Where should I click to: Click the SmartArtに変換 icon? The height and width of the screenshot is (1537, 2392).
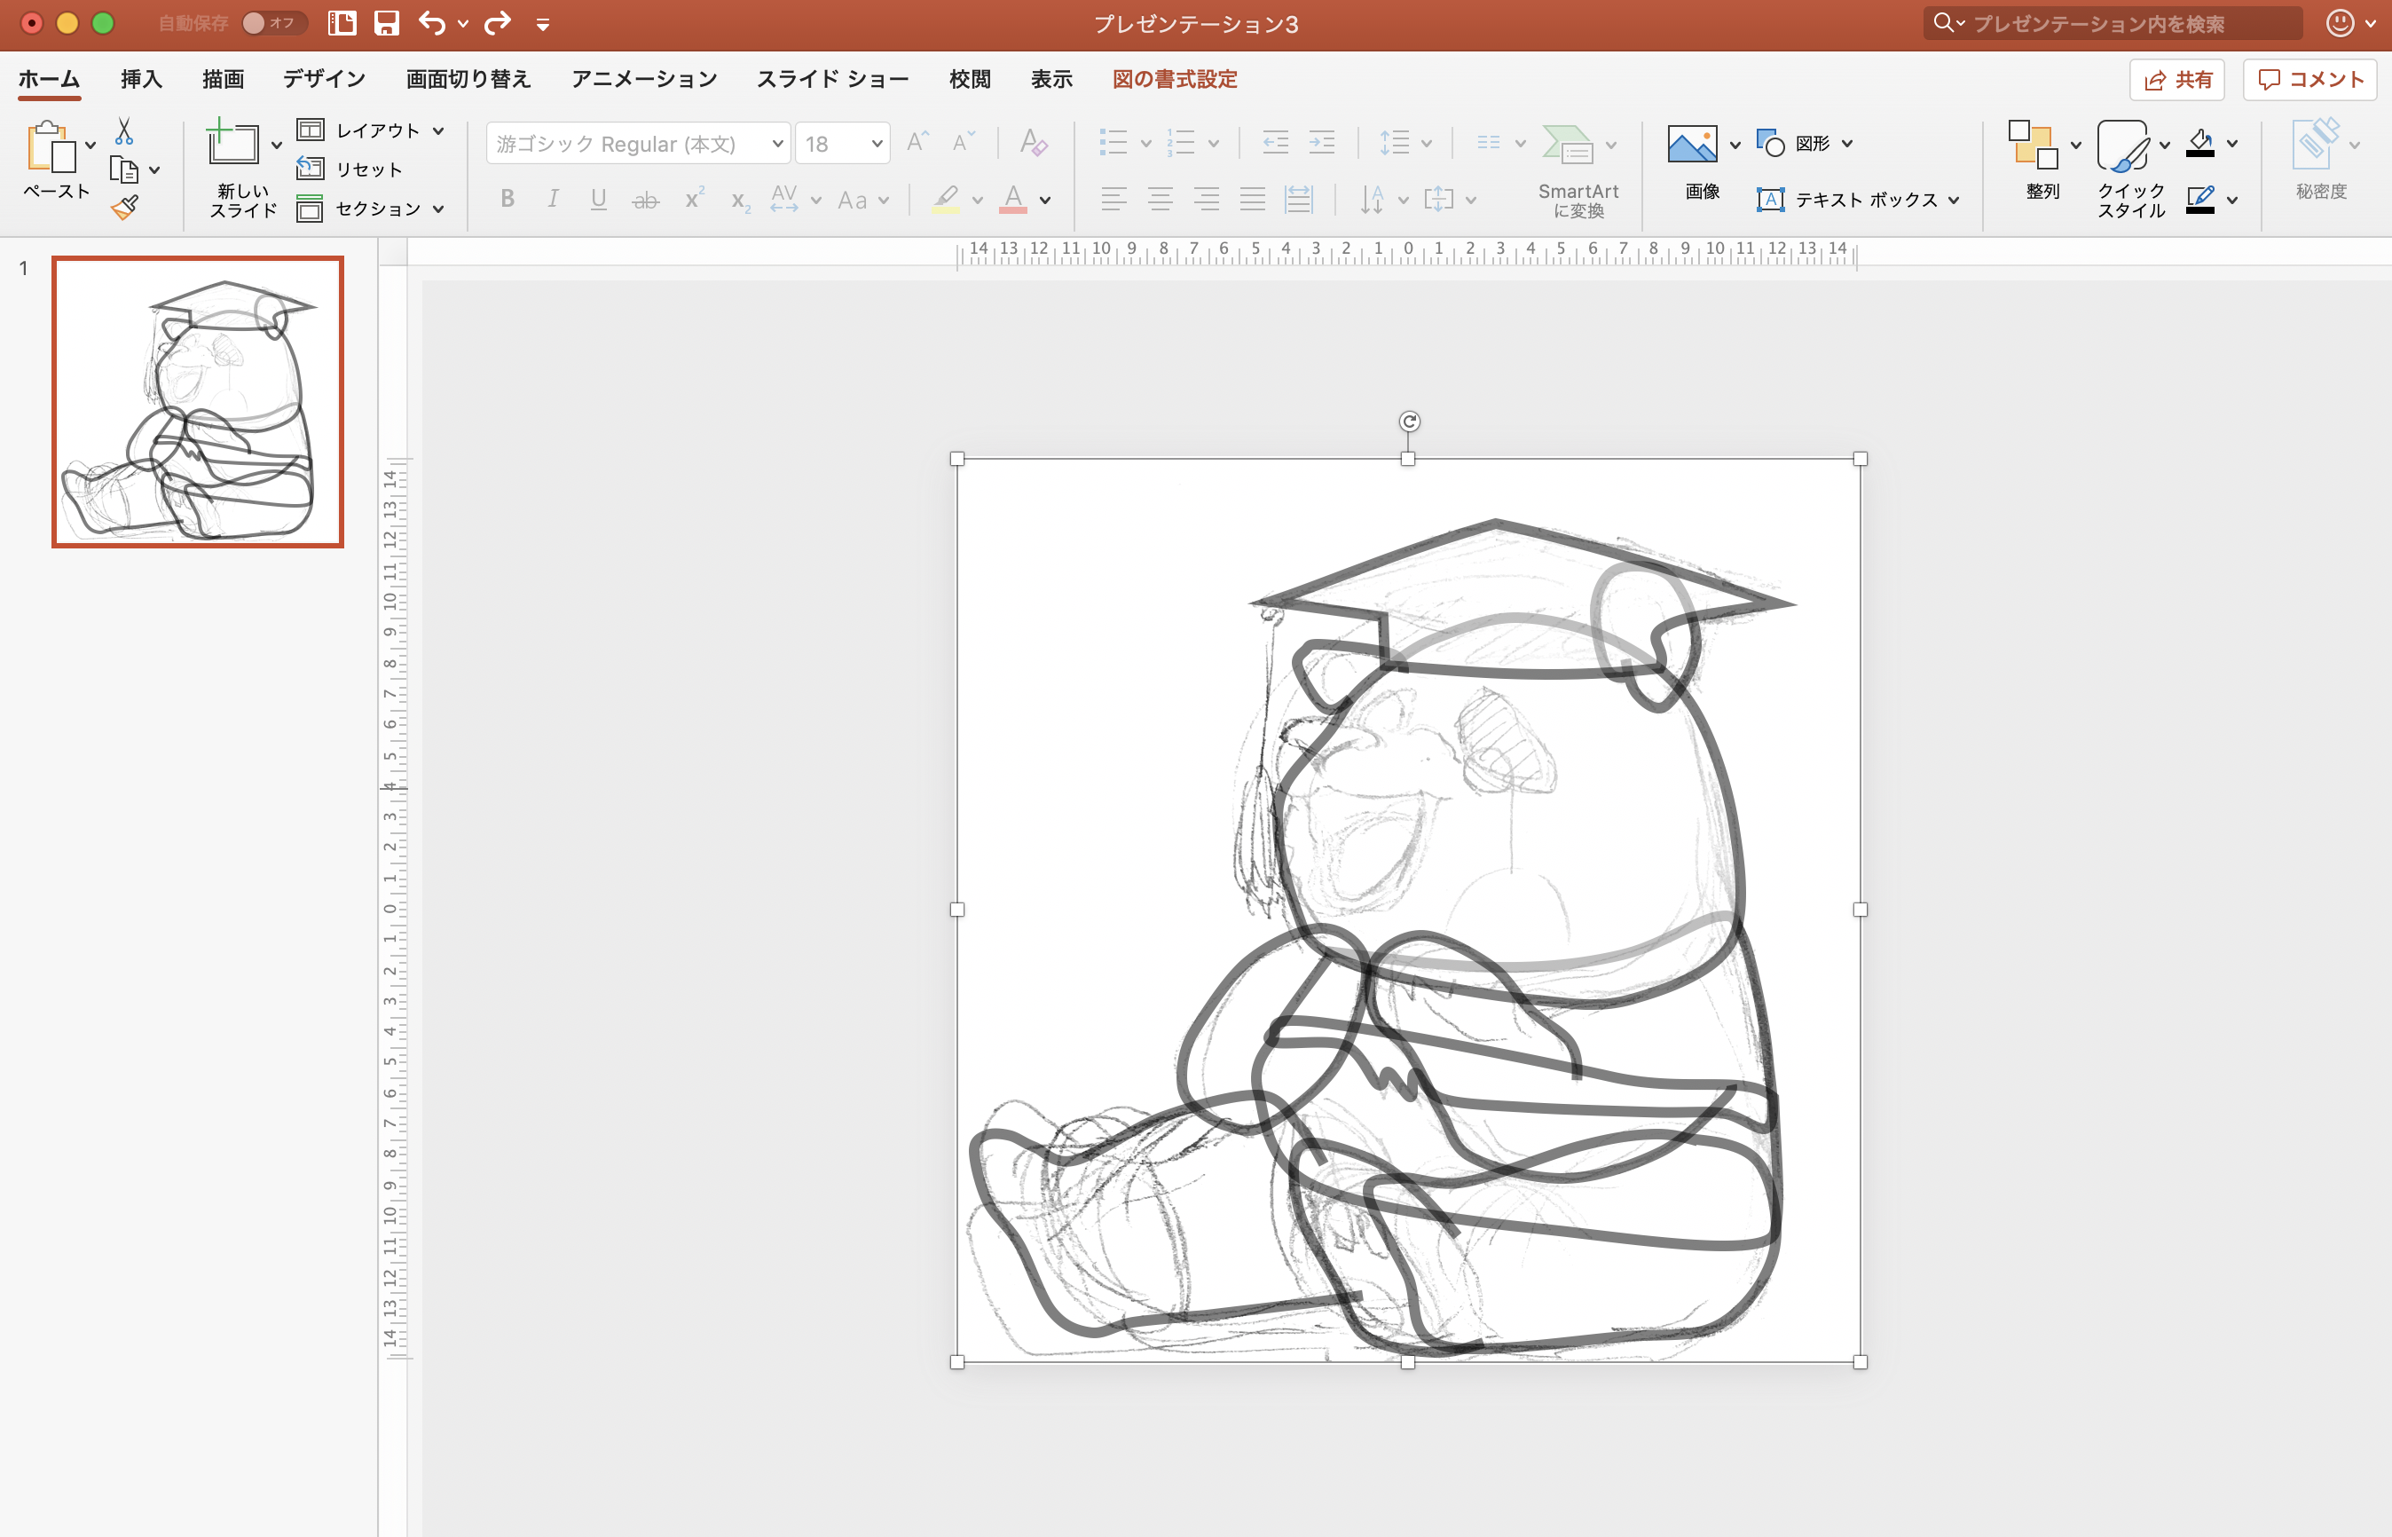tap(1568, 145)
